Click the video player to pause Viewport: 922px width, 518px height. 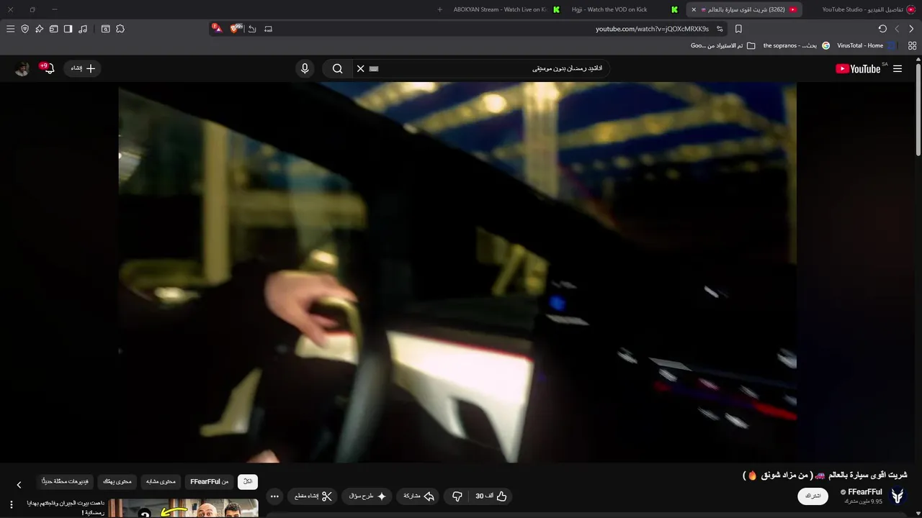point(457,272)
